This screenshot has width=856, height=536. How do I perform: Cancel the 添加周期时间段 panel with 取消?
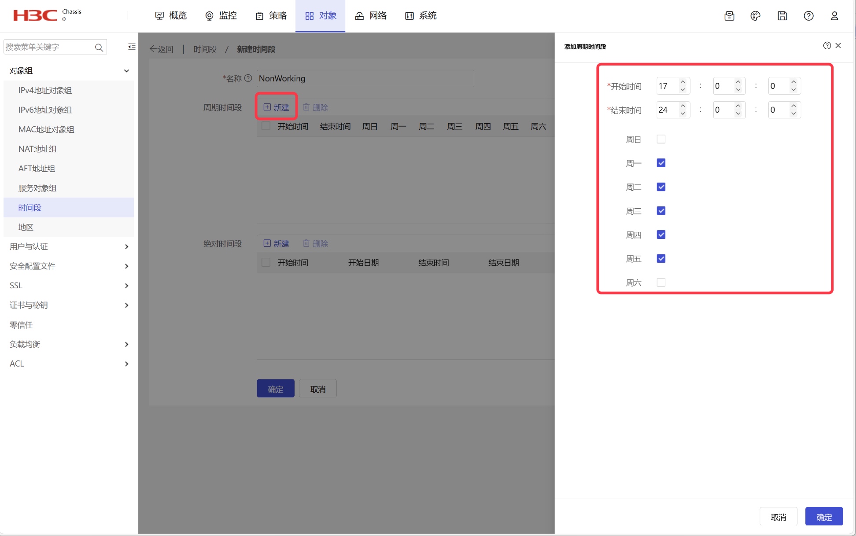pyautogui.click(x=779, y=517)
